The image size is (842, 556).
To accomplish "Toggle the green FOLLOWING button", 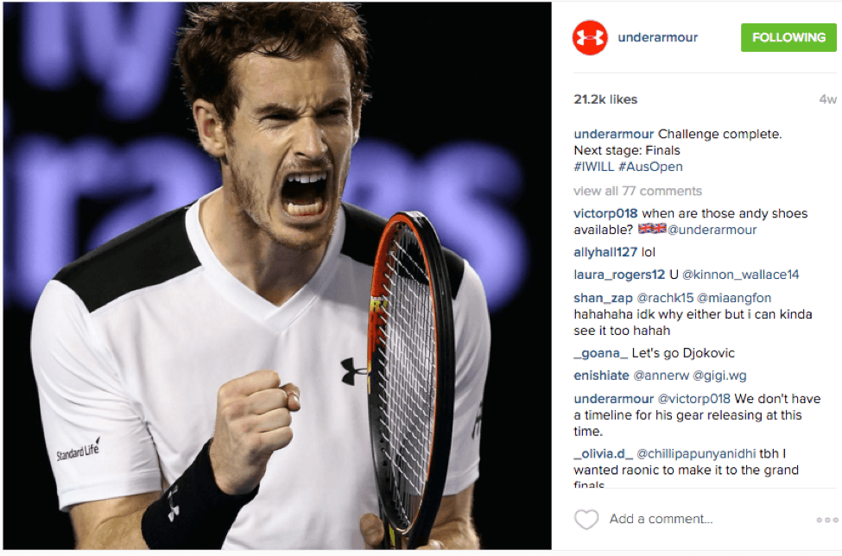I will pos(788,38).
